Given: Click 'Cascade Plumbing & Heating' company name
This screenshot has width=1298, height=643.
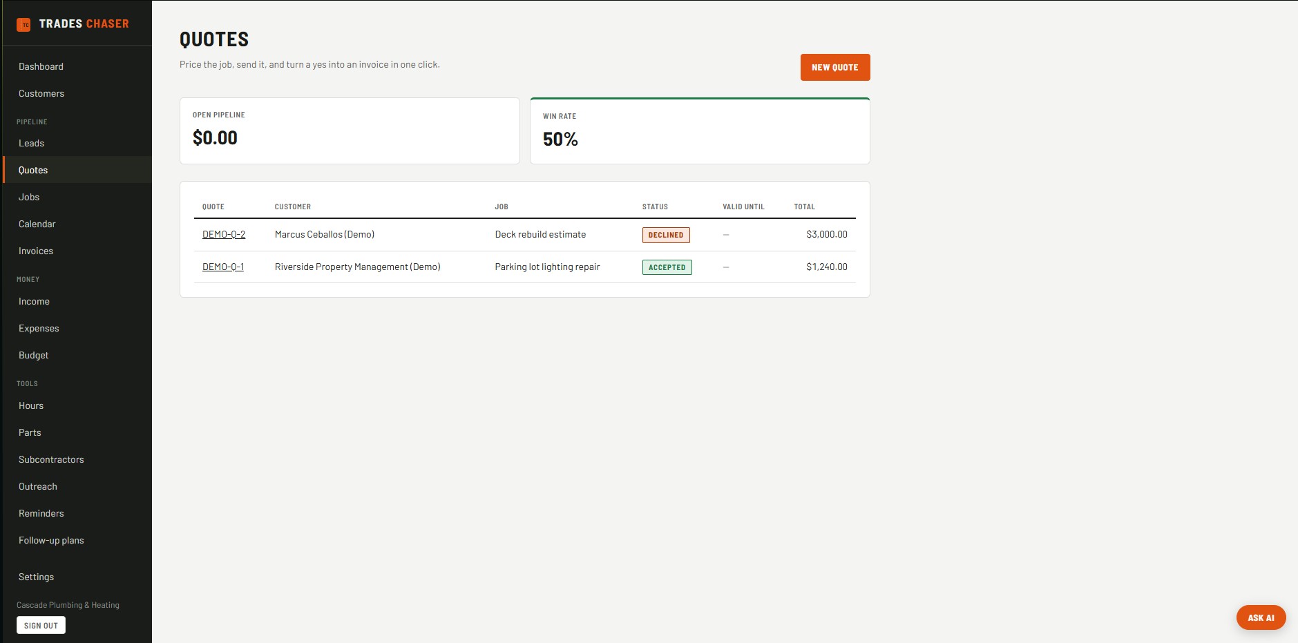Looking at the screenshot, I should coord(68,605).
